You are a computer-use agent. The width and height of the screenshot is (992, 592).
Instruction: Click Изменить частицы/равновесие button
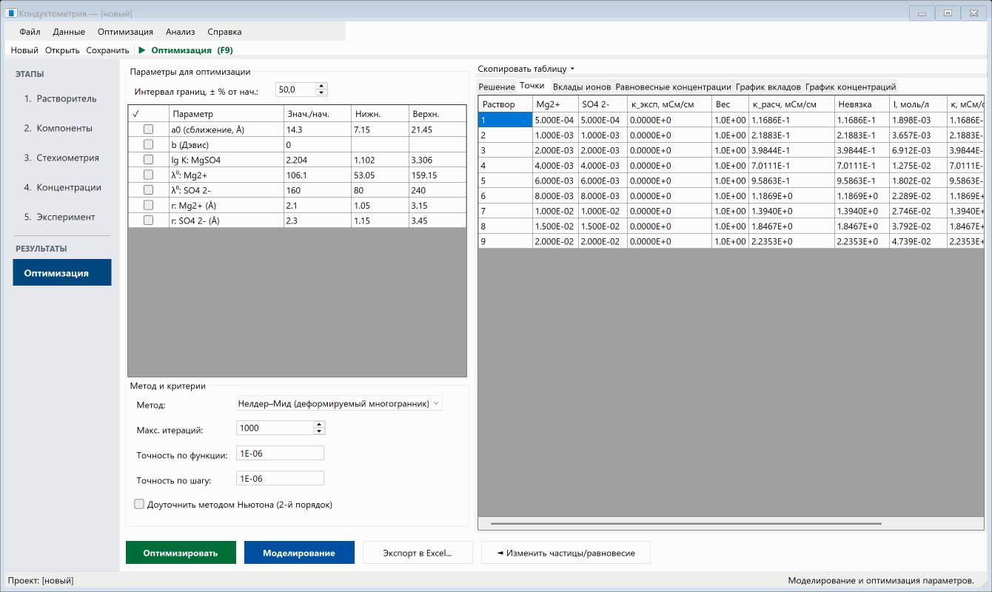point(566,553)
